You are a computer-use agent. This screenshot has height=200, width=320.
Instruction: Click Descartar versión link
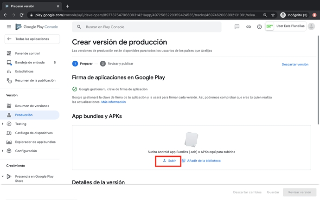(294, 65)
